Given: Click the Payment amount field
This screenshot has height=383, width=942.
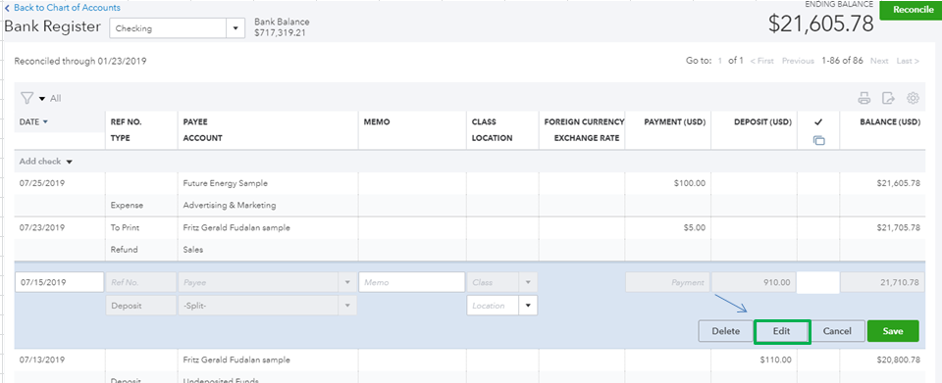Looking at the screenshot, I should pyautogui.click(x=667, y=282).
